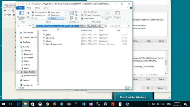Click Hide selected items icon

pyautogui.click(x=107, y=15)
